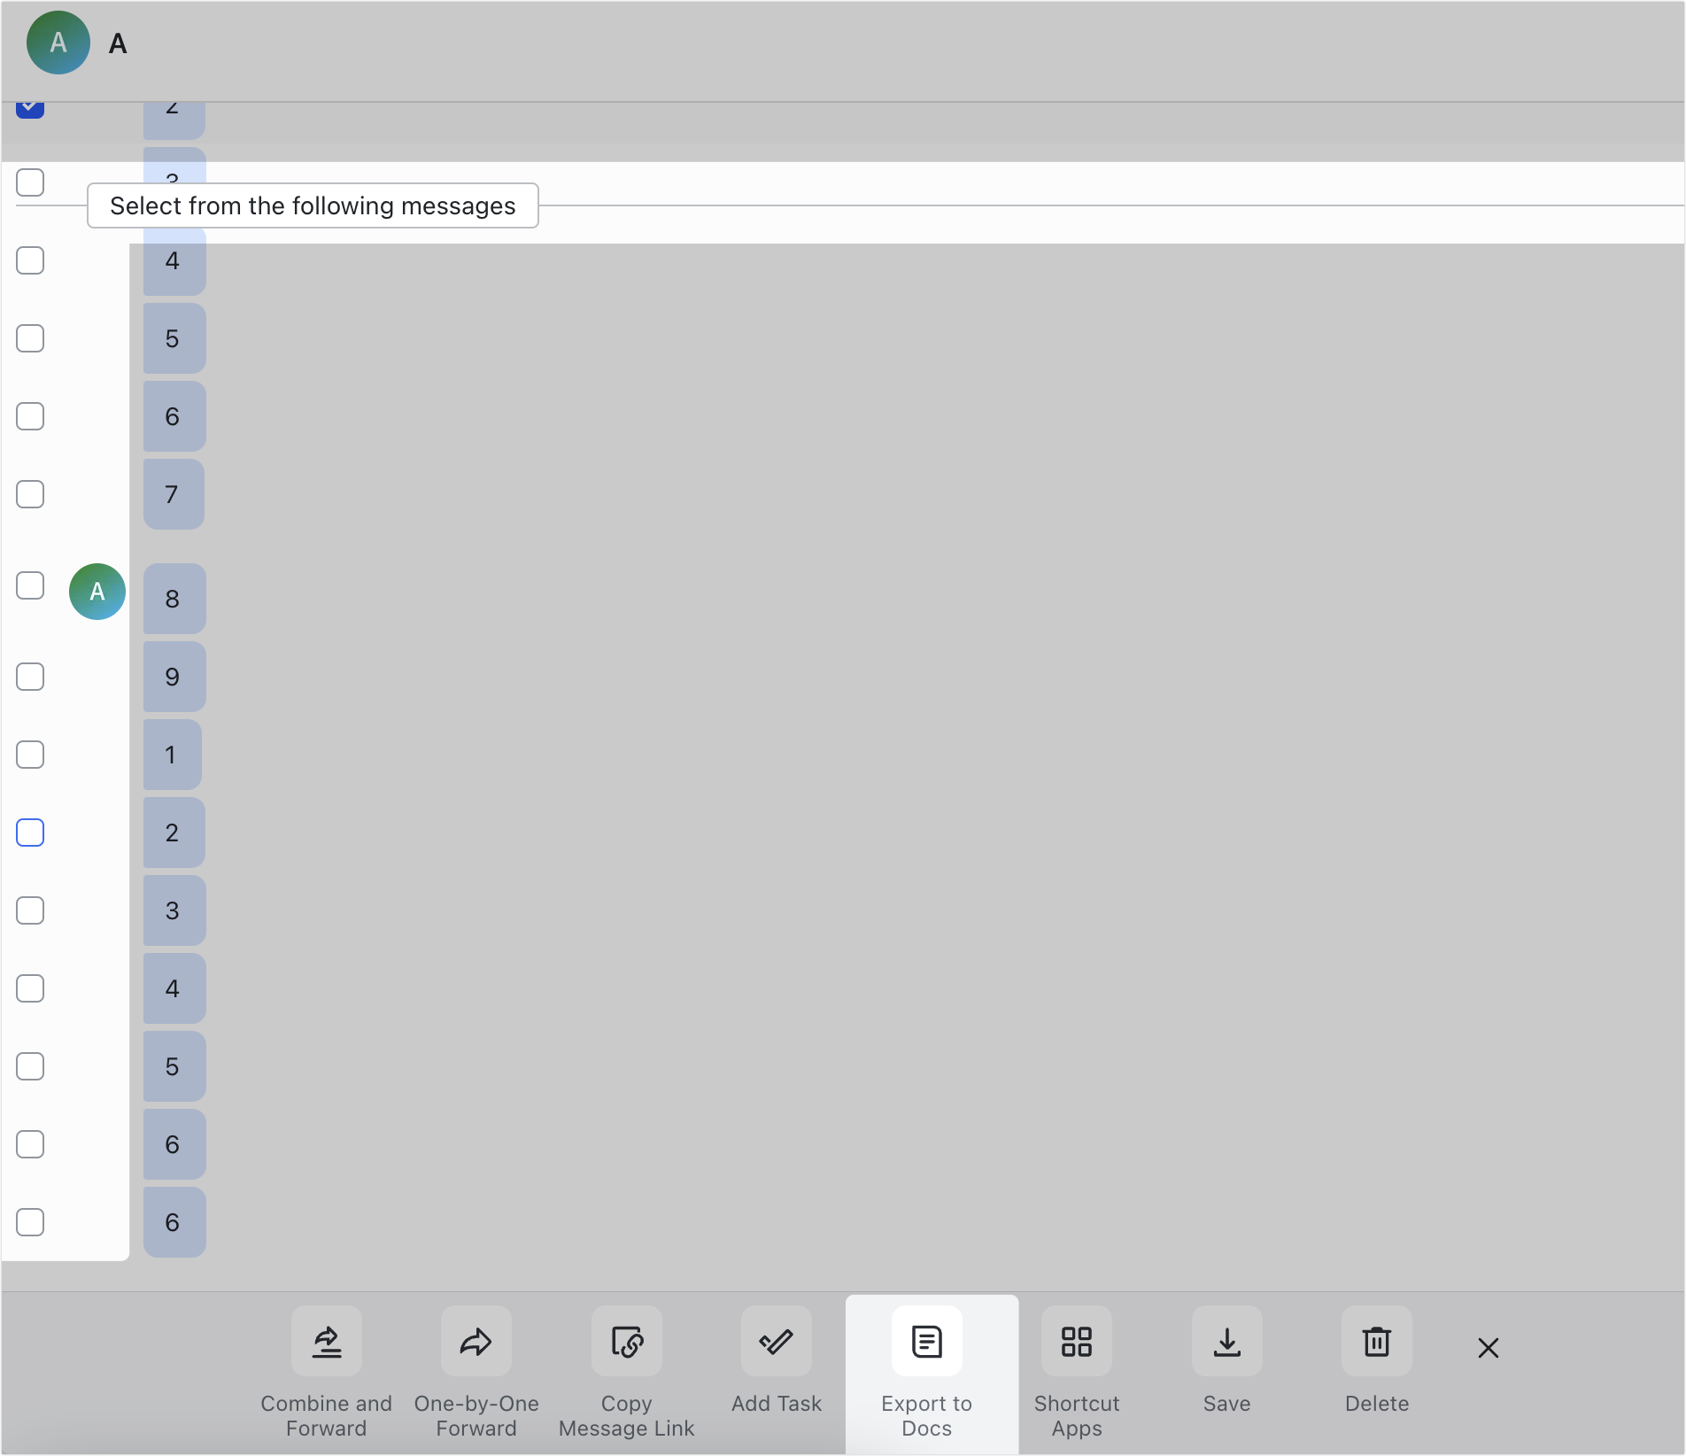Image resolution: width=1686 pixels, height=1456 pixels.
Task: Check the checkbox beside message 7
Action: (x=31, y=494)
